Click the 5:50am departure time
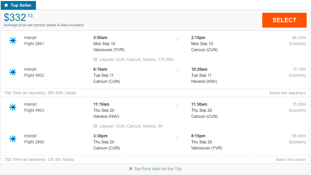 point(101,38)
